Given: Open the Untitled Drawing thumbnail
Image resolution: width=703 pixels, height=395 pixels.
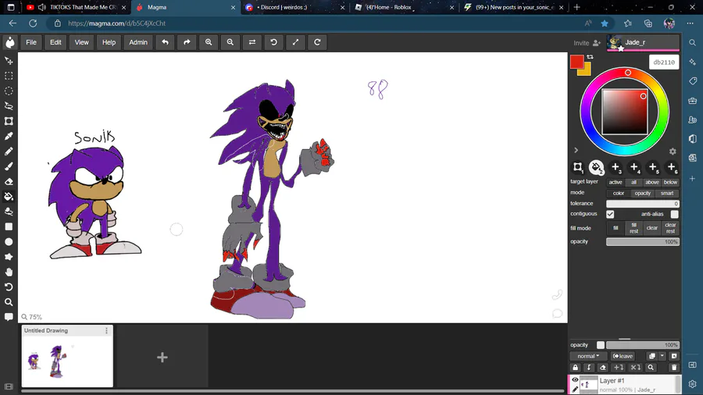Looking at the screenshot, I should [x=66, y=361].
